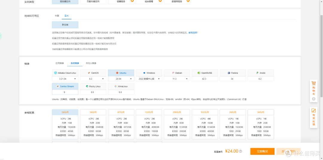
Task: Choose the 67元/月 plan
Action: pyautogui.click(x=121, y=124)
